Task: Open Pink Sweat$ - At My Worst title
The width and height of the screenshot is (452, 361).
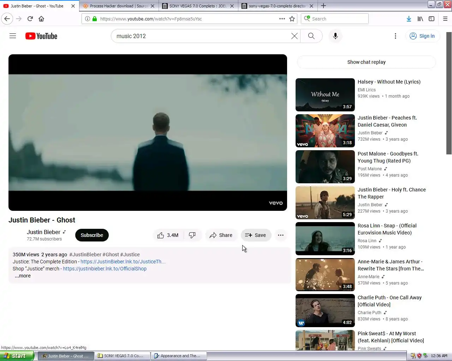Action: (x=391, y=337)
